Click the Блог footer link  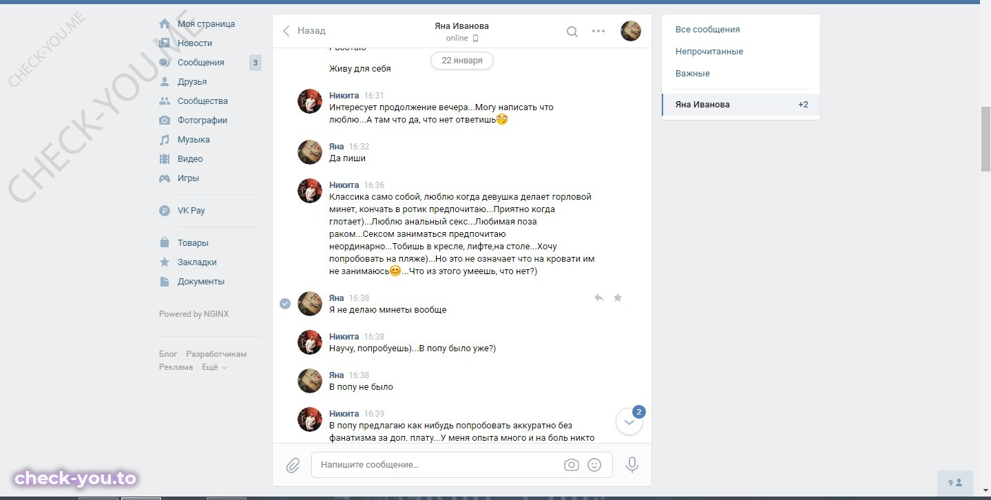168,354
